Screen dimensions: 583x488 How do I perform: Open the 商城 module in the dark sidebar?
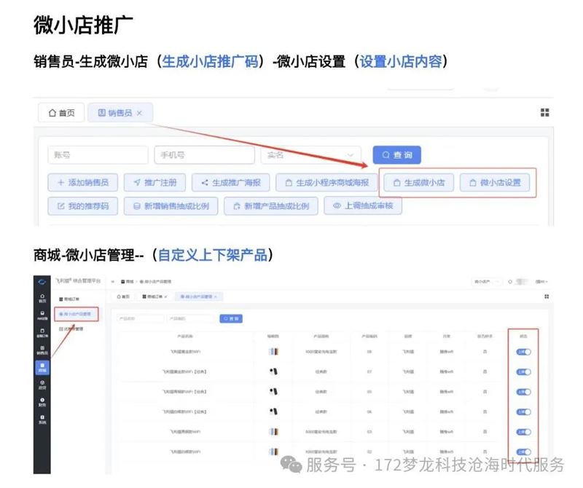42,368
